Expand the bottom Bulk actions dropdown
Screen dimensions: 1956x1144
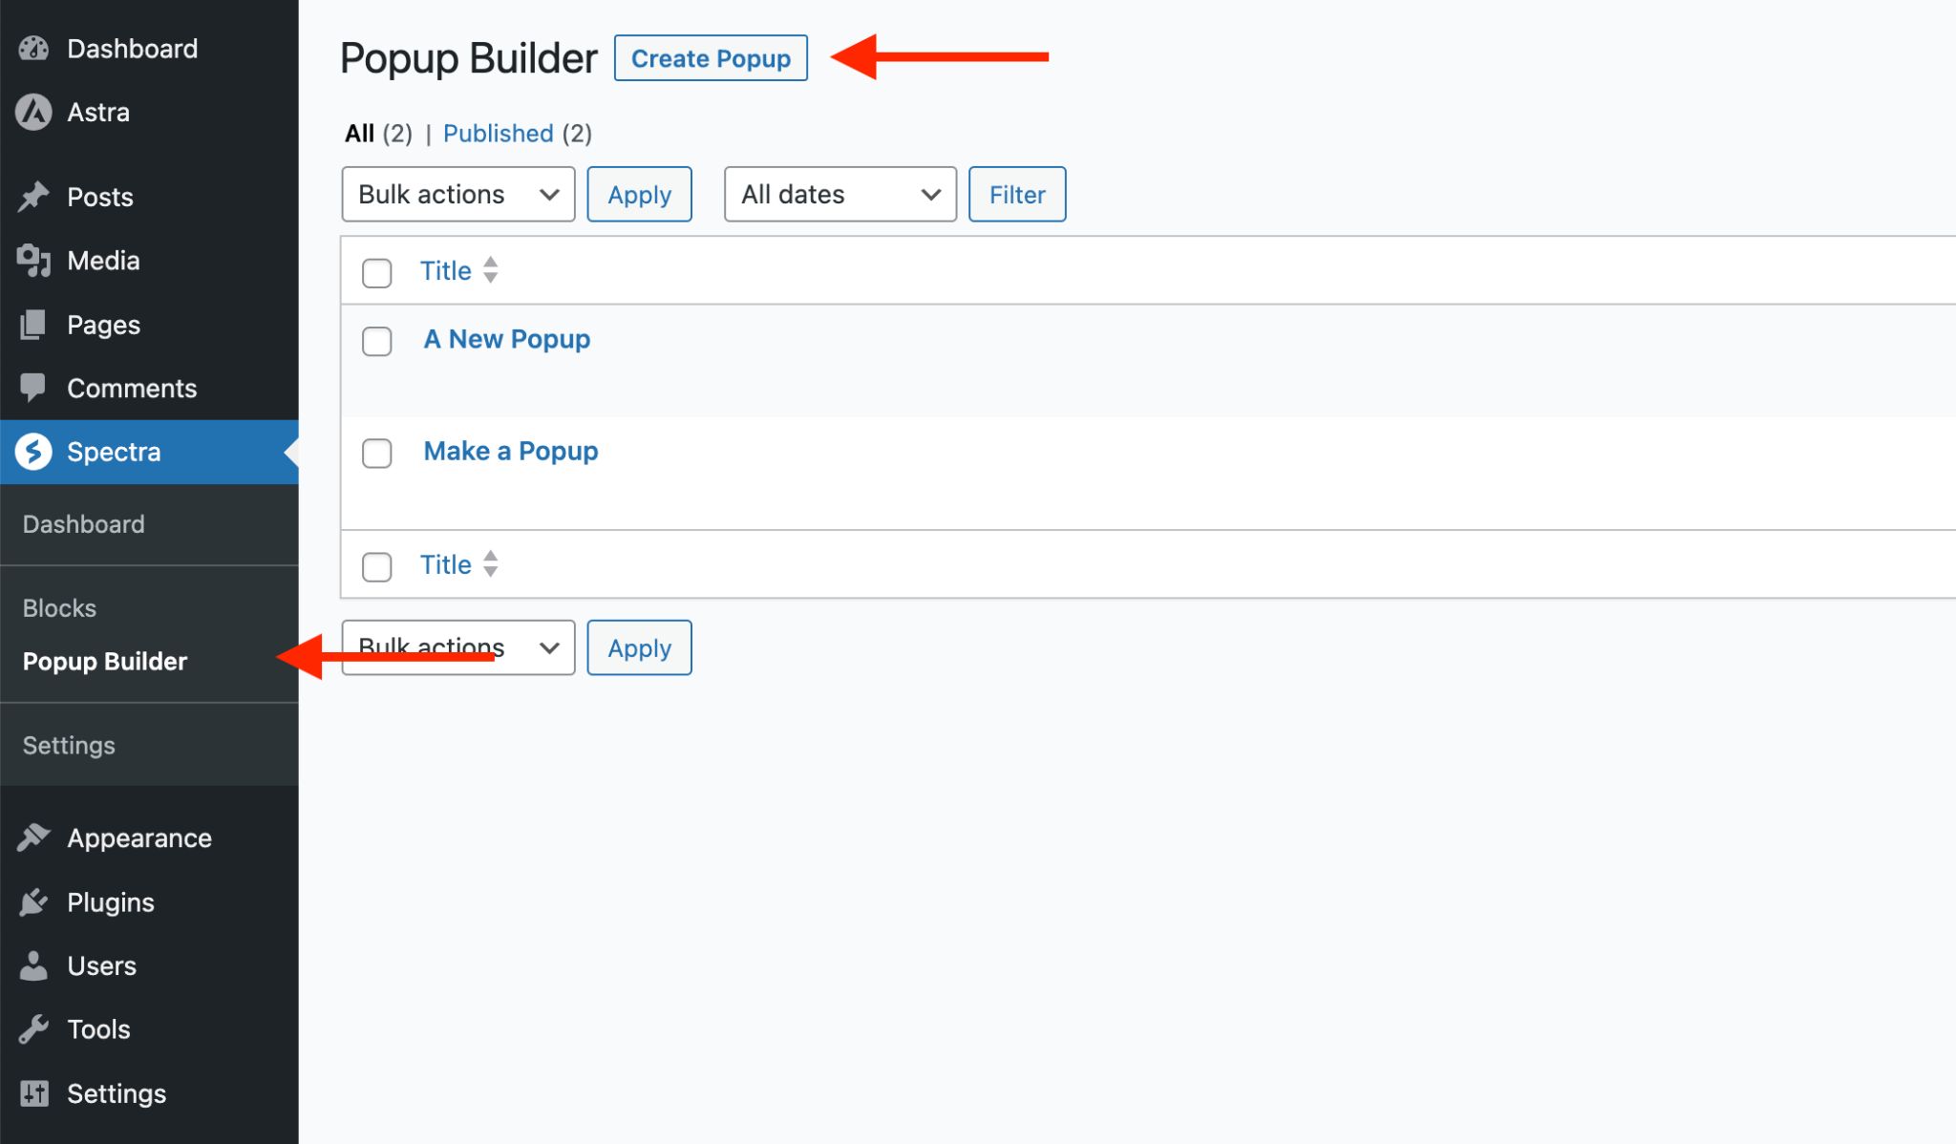click(457, 646)
